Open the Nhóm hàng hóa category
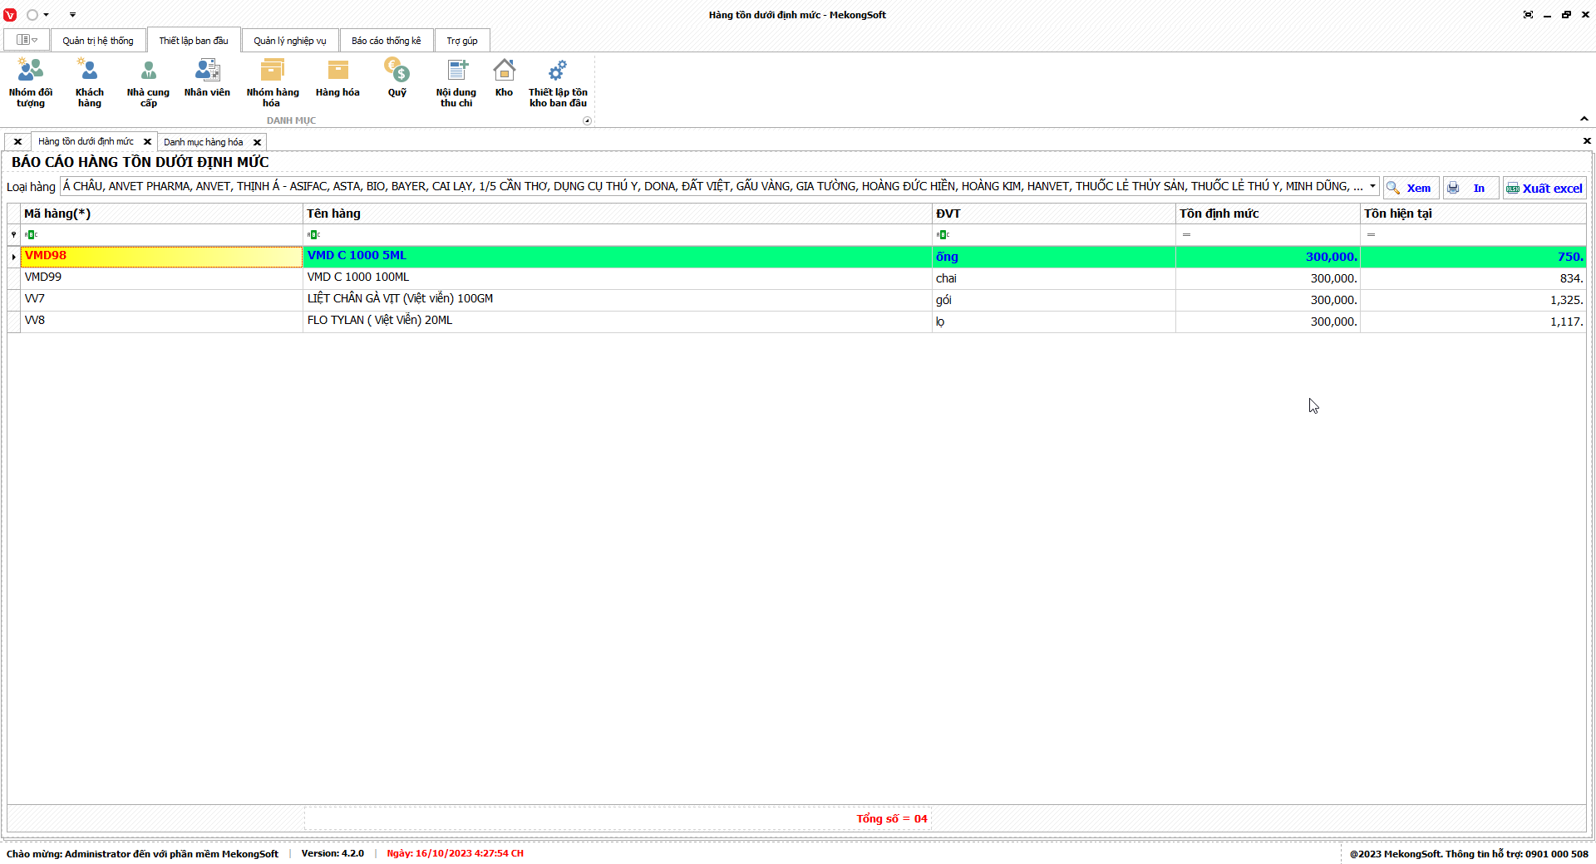This screenshot has height=864, width=1596. pyautogui.click(x=273, y=82)
